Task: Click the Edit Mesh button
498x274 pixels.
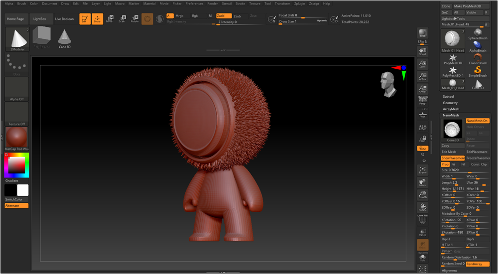Action: pos(449,152)
